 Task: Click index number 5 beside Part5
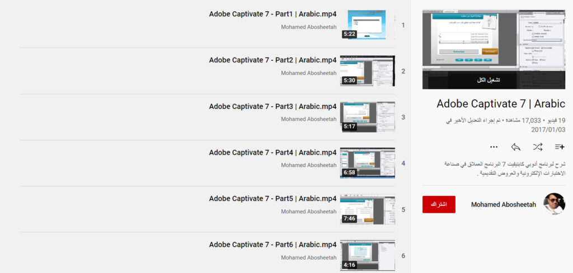coord(403,209)
